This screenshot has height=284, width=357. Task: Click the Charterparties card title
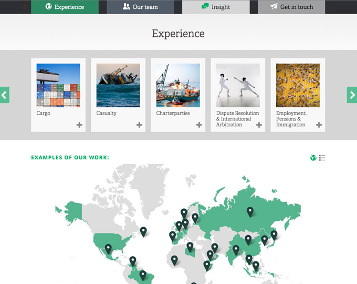(x=173, y=113)
